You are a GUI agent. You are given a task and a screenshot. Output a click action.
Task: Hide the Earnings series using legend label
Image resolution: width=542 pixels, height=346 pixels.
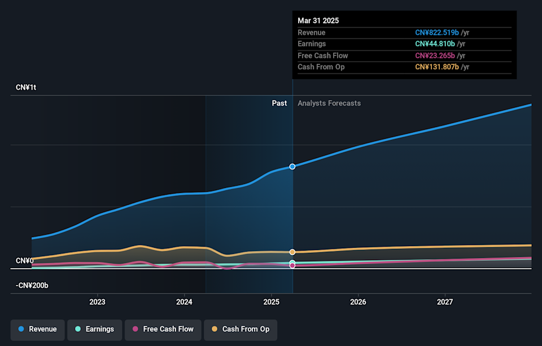[99, 329]
